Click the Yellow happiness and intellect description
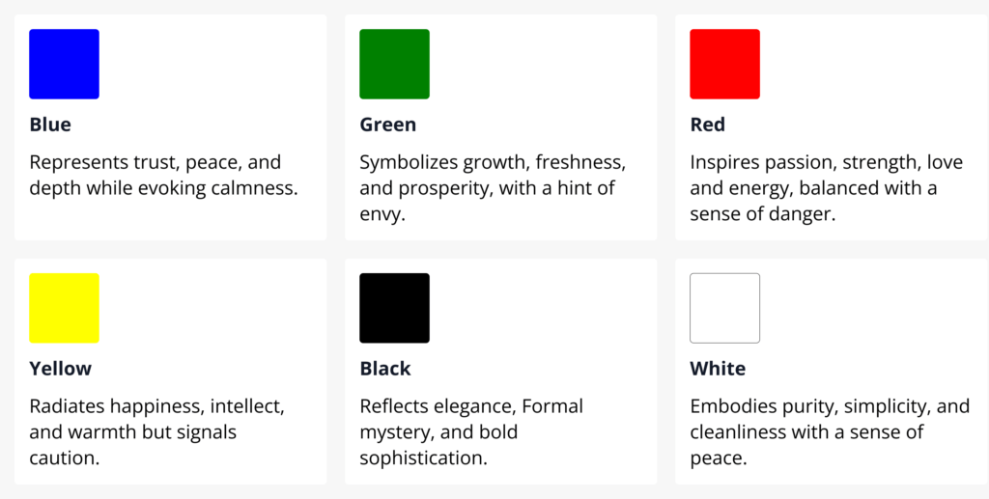989x499 pixels. (x=157, y=432)
